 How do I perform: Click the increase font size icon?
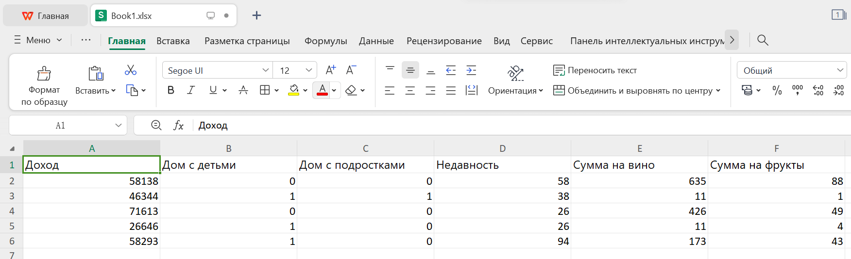(331, 70)
